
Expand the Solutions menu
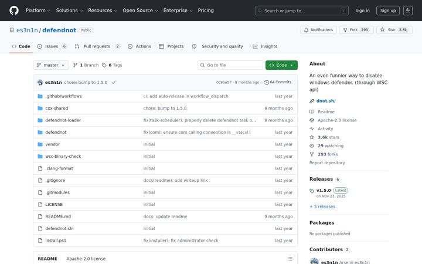[69, 11]
